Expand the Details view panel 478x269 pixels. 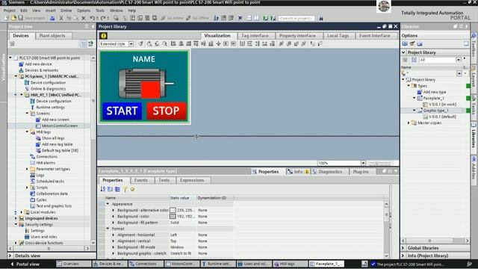pyautogui.click(x=10, y=256)
